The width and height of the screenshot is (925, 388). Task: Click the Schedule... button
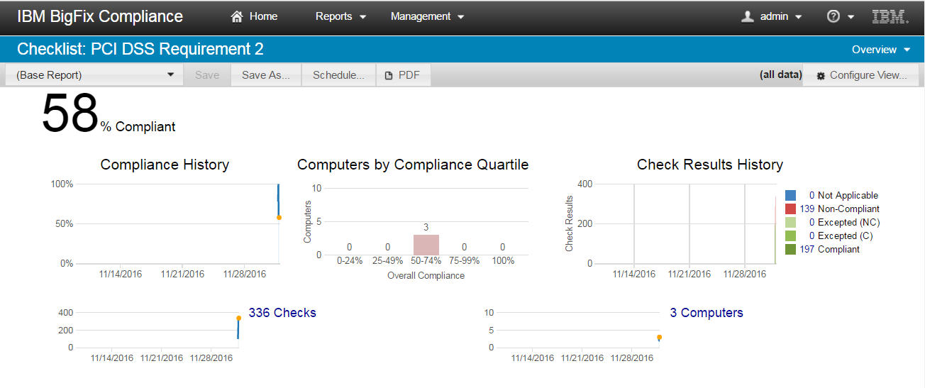tap(338, 74)
